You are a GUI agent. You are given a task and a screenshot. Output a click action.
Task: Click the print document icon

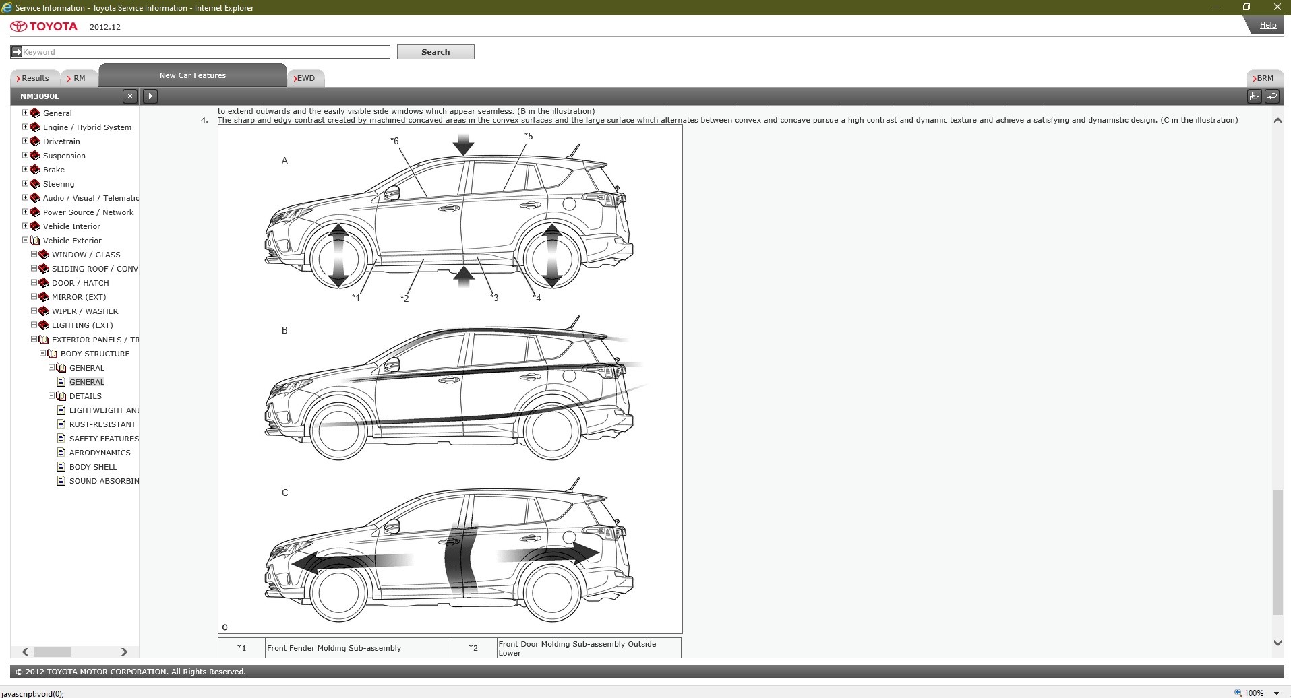pos(1254,96)
